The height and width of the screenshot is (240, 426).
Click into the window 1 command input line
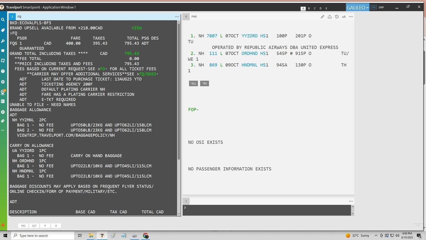267,210
